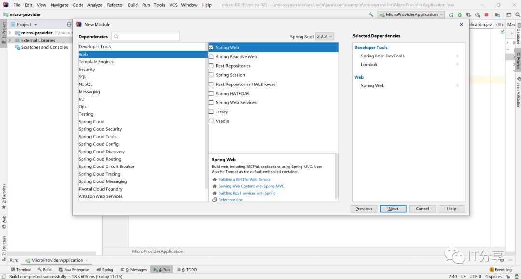The image size is (521, 279).
Task: Check the Spring Session checkbox
Action: pyautogui.click(x=211, y=75)
